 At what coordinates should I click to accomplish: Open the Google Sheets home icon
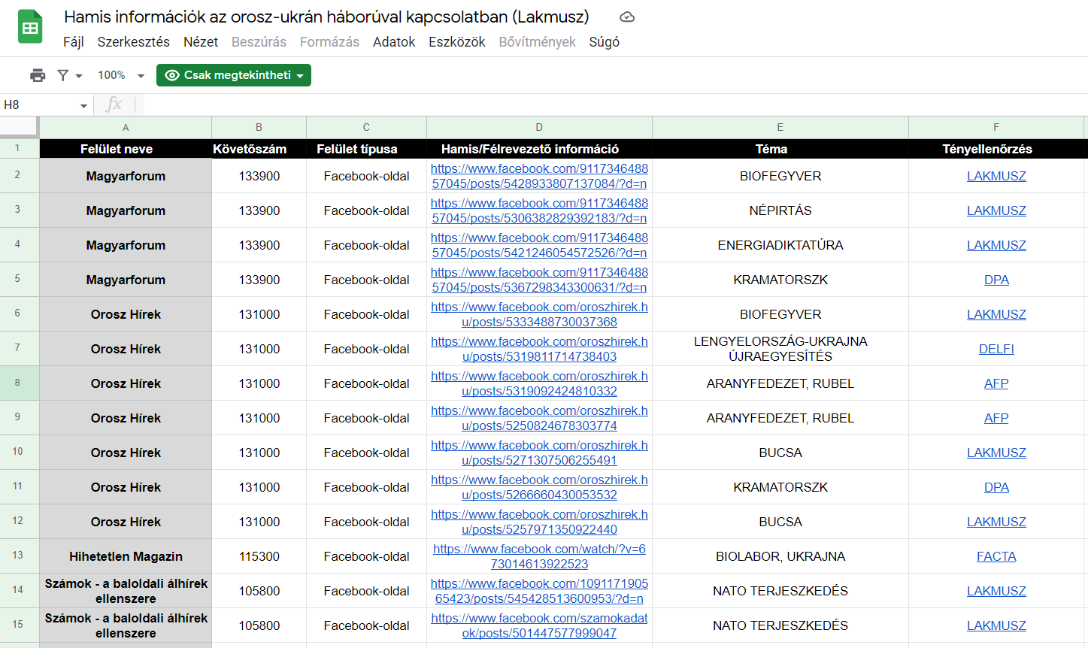tap(30, 27)
